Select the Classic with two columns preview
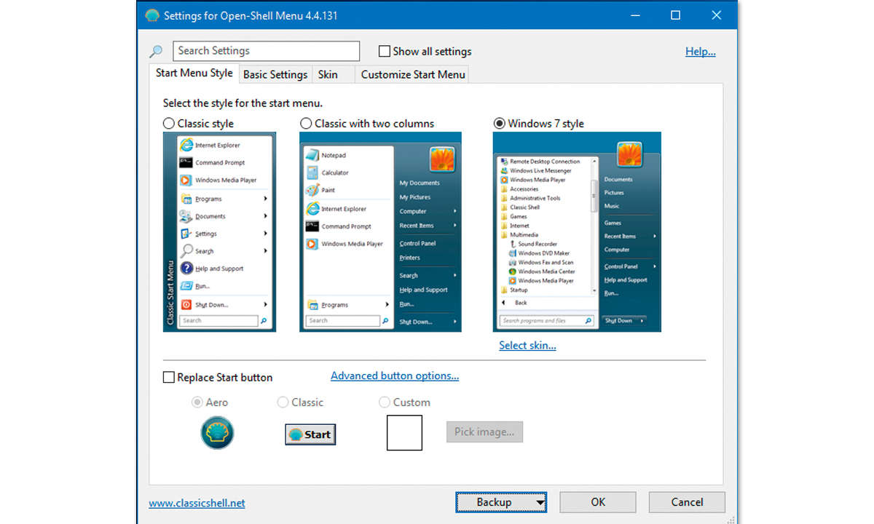 click(x=381, y=231)
